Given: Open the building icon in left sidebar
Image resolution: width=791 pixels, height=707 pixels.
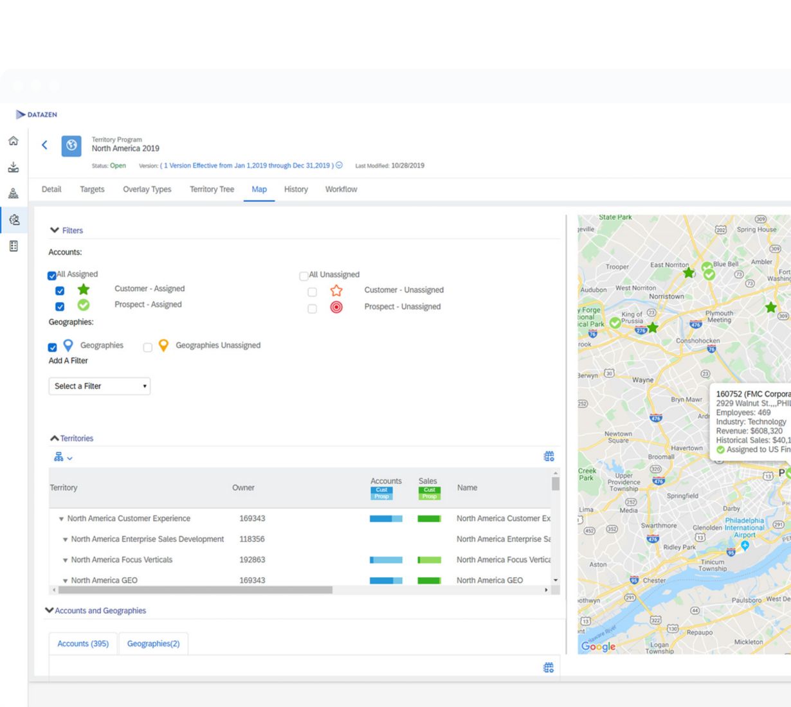Looking at the screenshot, I should coord(14,246).
